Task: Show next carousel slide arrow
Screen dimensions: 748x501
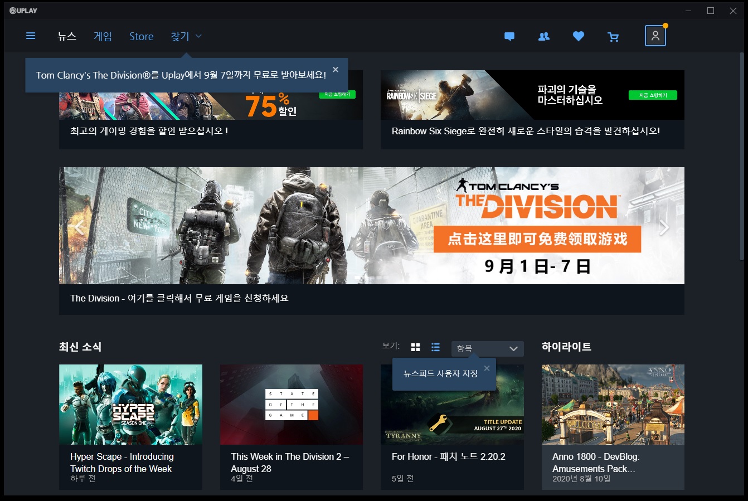Action: click(x=664, y=226)
